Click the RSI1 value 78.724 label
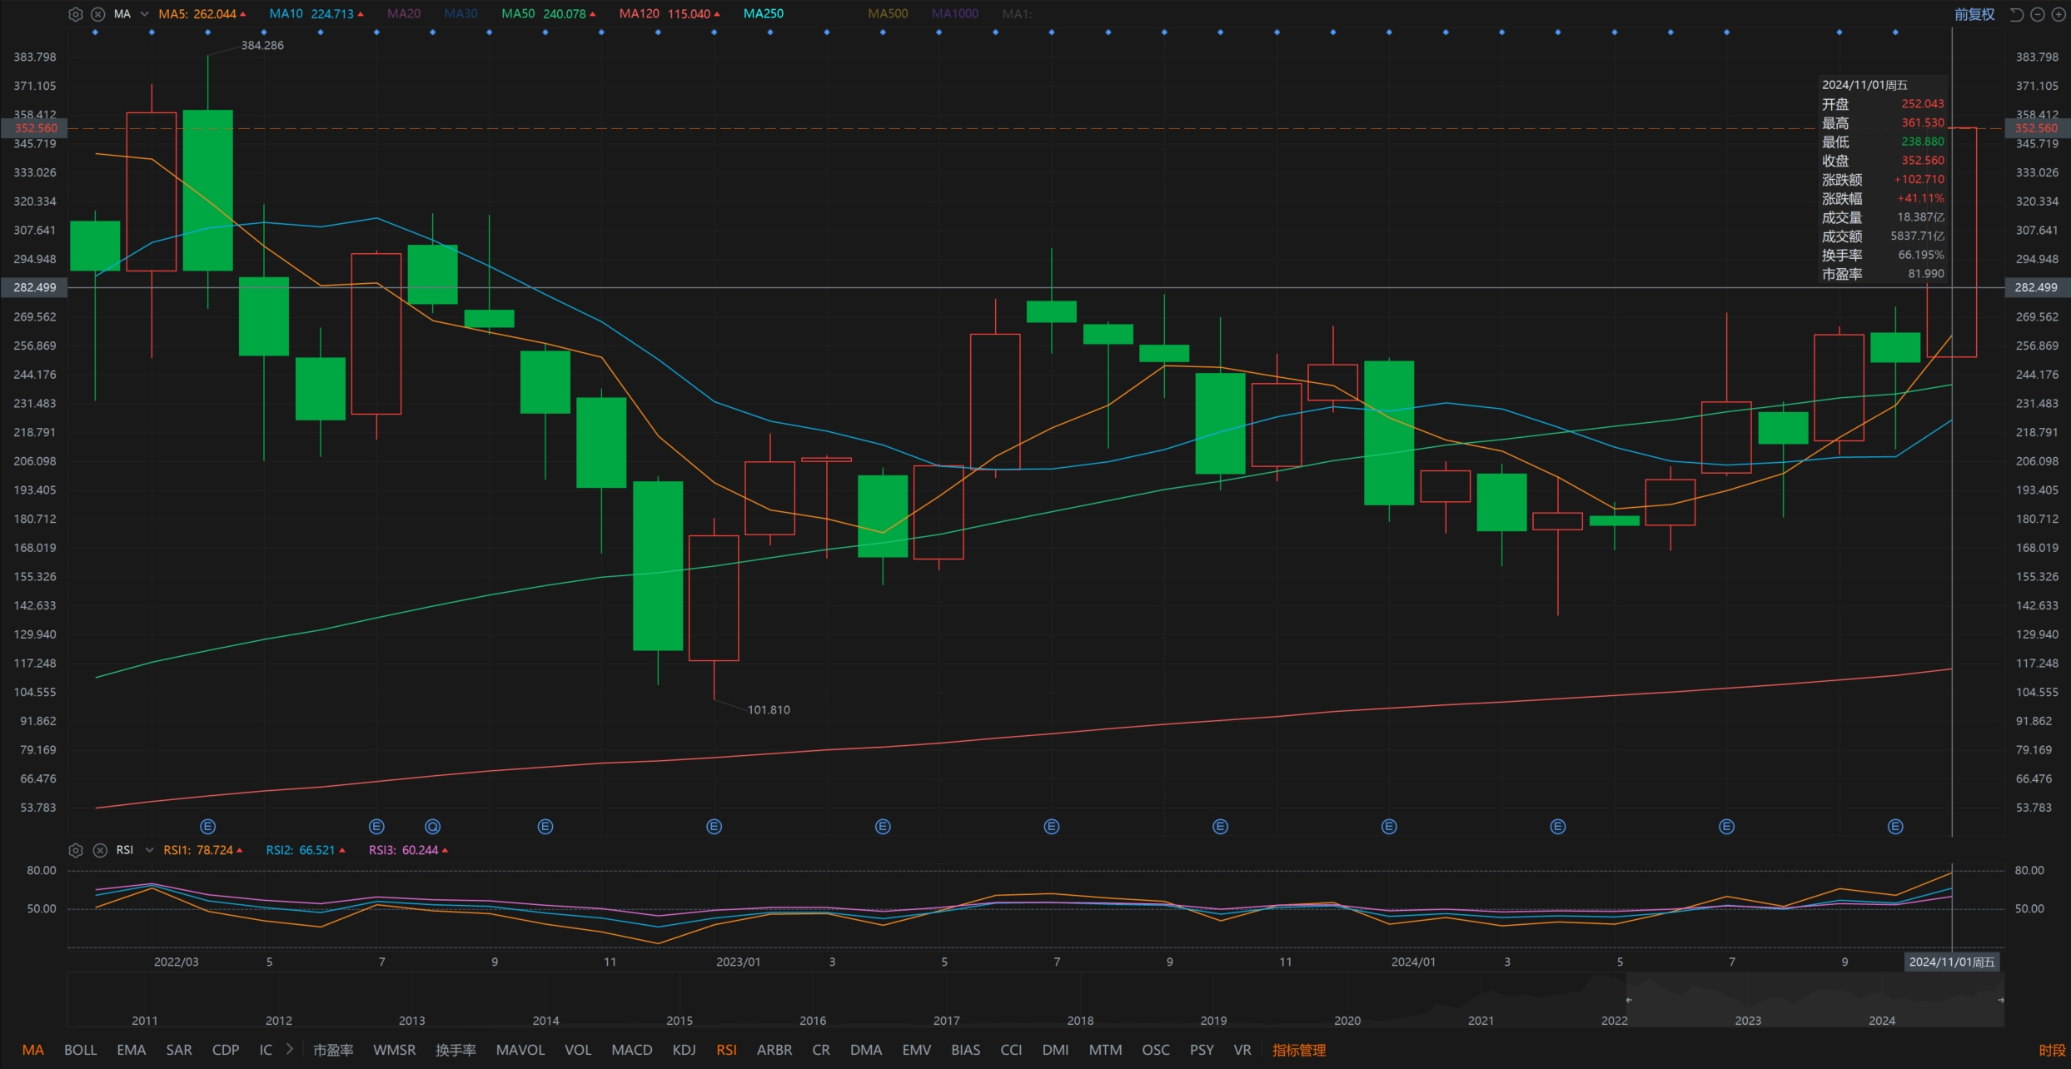 202,850
